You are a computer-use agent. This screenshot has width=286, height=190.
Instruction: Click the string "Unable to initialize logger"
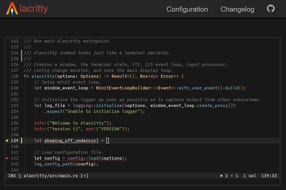coord(103,111)
